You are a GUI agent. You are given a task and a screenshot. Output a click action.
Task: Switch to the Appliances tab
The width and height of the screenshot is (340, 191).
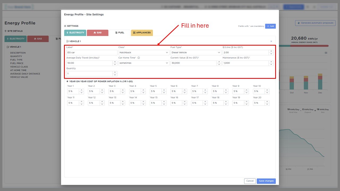point(142,33)
